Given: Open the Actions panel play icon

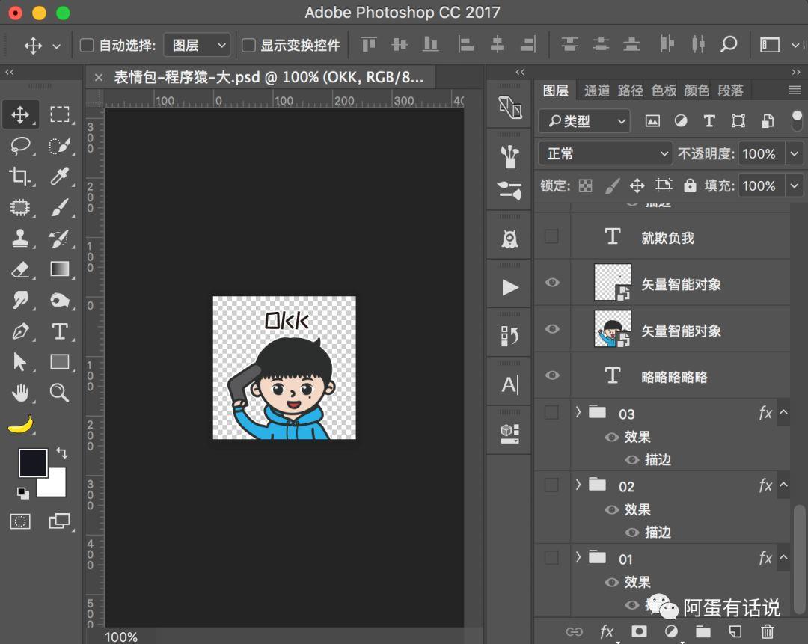Looking at the screenshot, I should 509,287.
